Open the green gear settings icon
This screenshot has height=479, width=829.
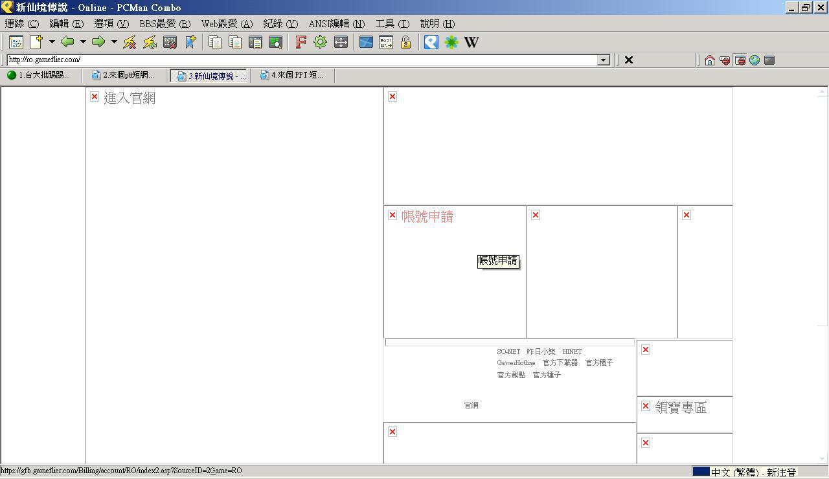click(x=321, y=42)
